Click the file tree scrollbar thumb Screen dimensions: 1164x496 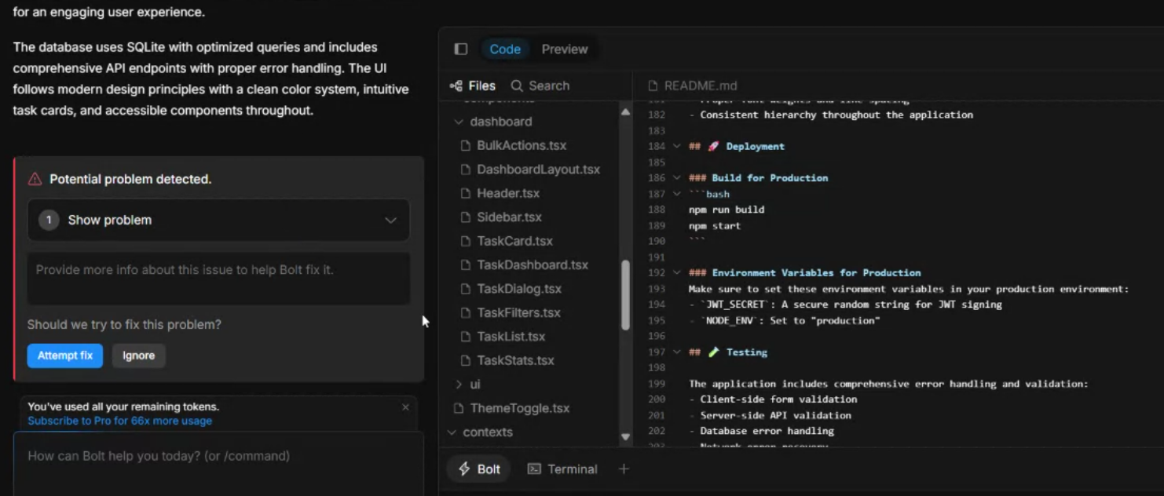click(625, 295)
